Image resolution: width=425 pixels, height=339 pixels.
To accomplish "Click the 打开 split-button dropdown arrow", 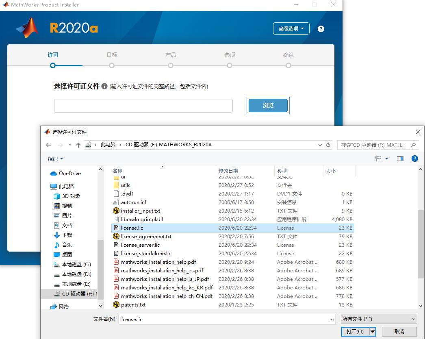I will pyautogui.click(x=373, y=331).
